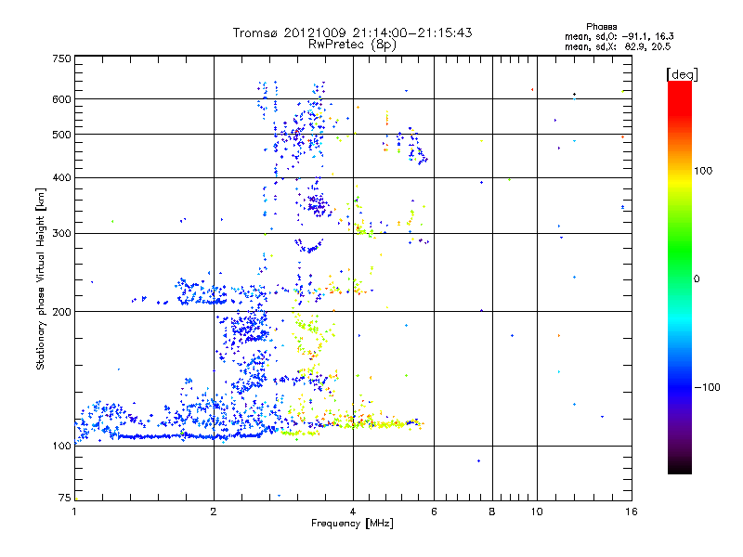Click the x-axis tick label '1'
Image resolution: width=743 pixels, height=557 pixels.
tap(74, 512)
